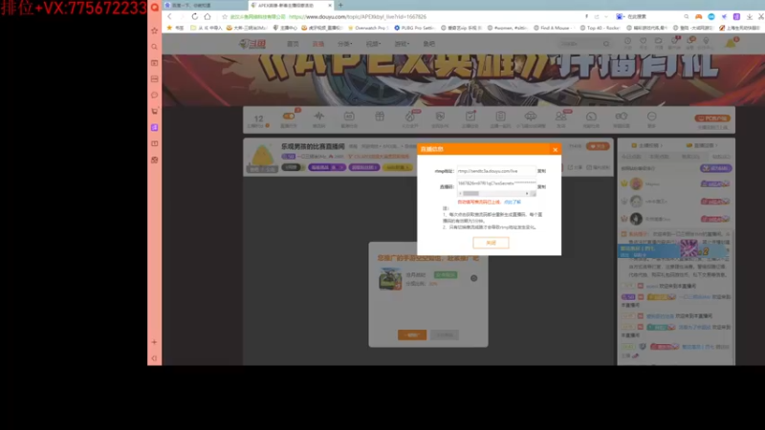Bookmark this page with the star icon
765x430 pixels.
(x=225, y=16)
